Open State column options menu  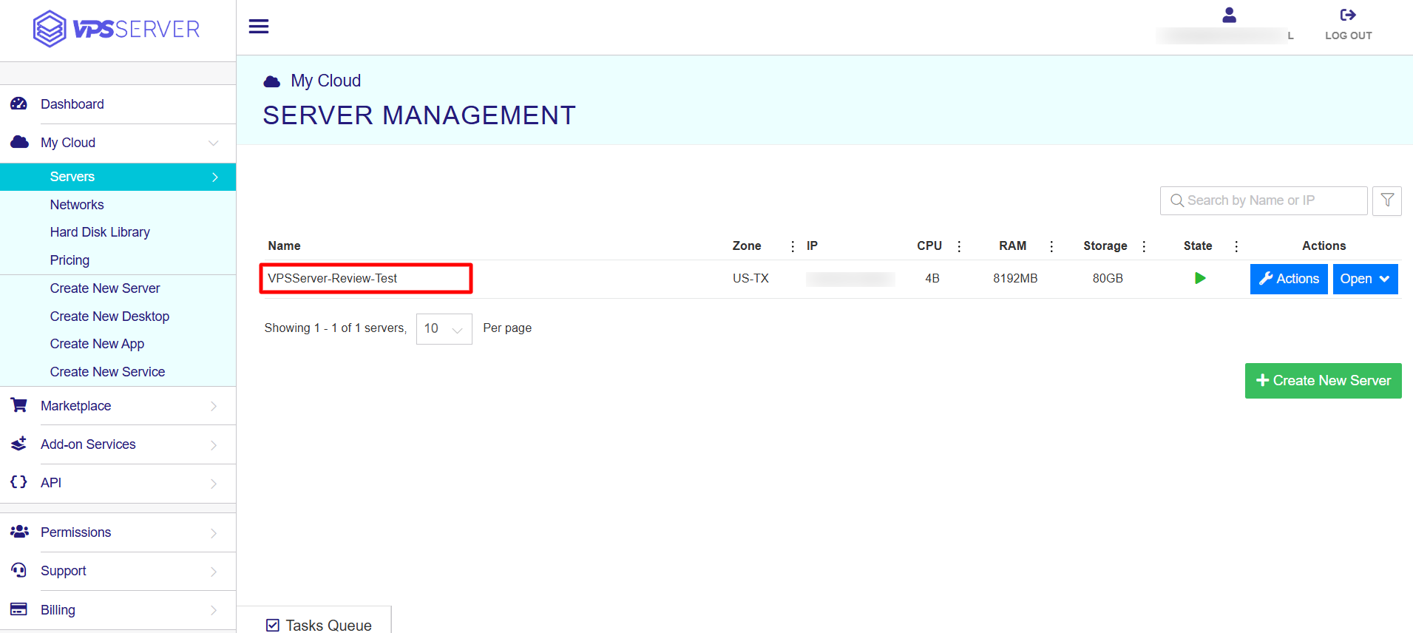[1236, 246]
